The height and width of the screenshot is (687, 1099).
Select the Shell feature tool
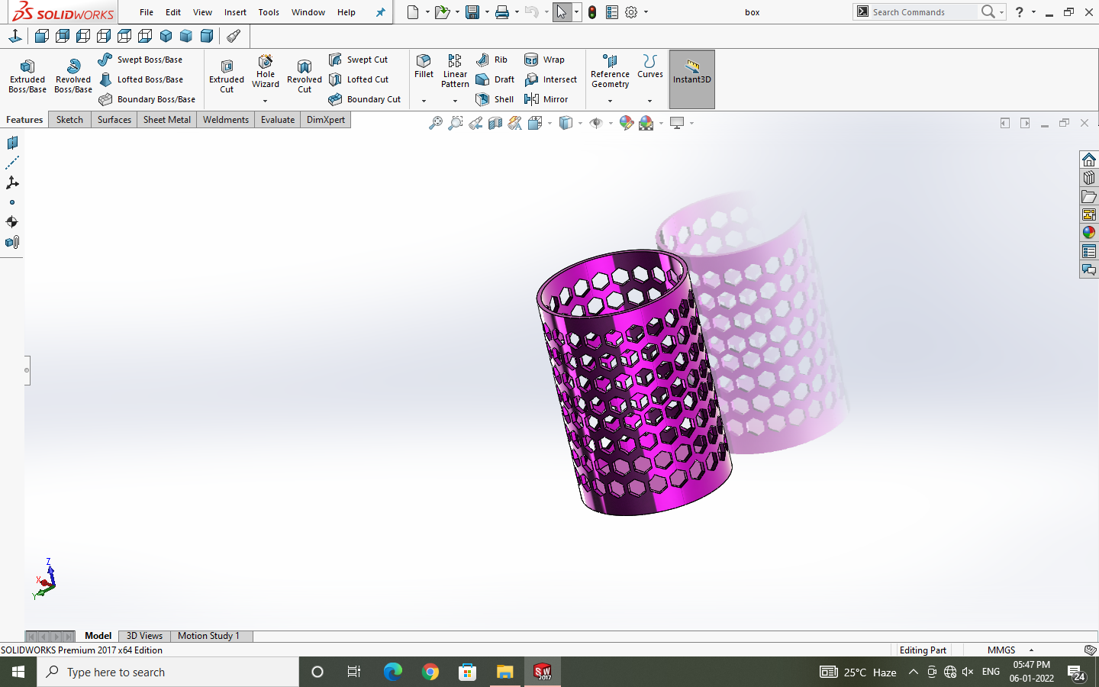495,99
